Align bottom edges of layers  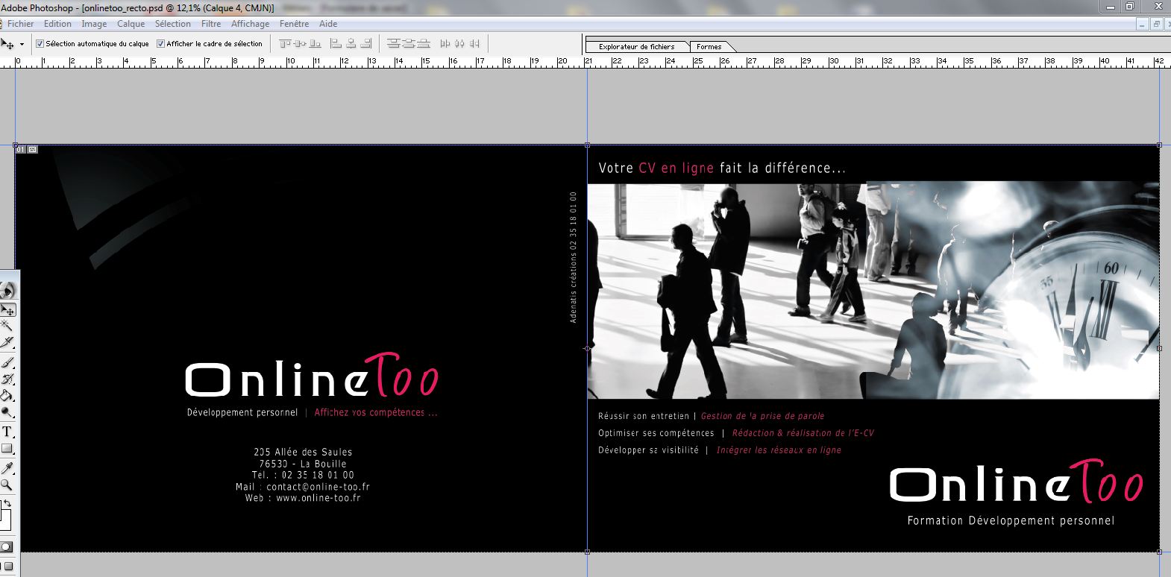click(315, 44)
